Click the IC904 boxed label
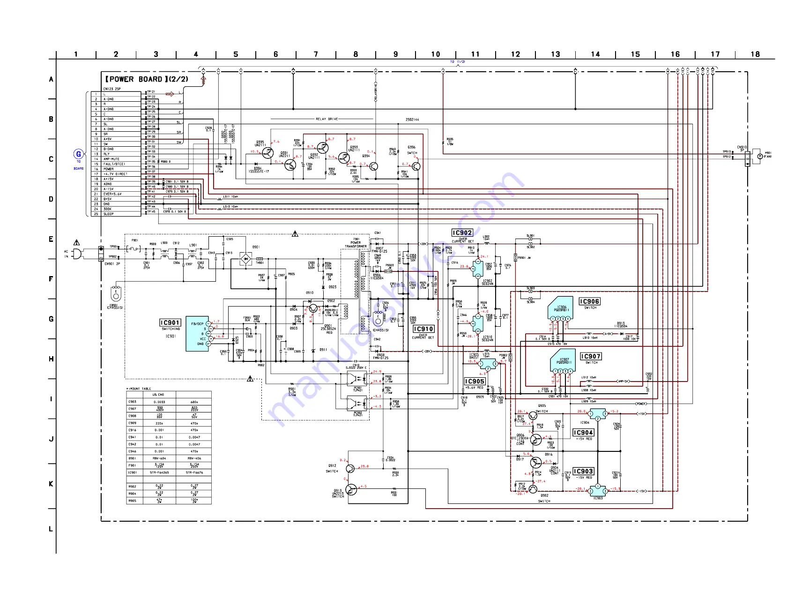 583,433
